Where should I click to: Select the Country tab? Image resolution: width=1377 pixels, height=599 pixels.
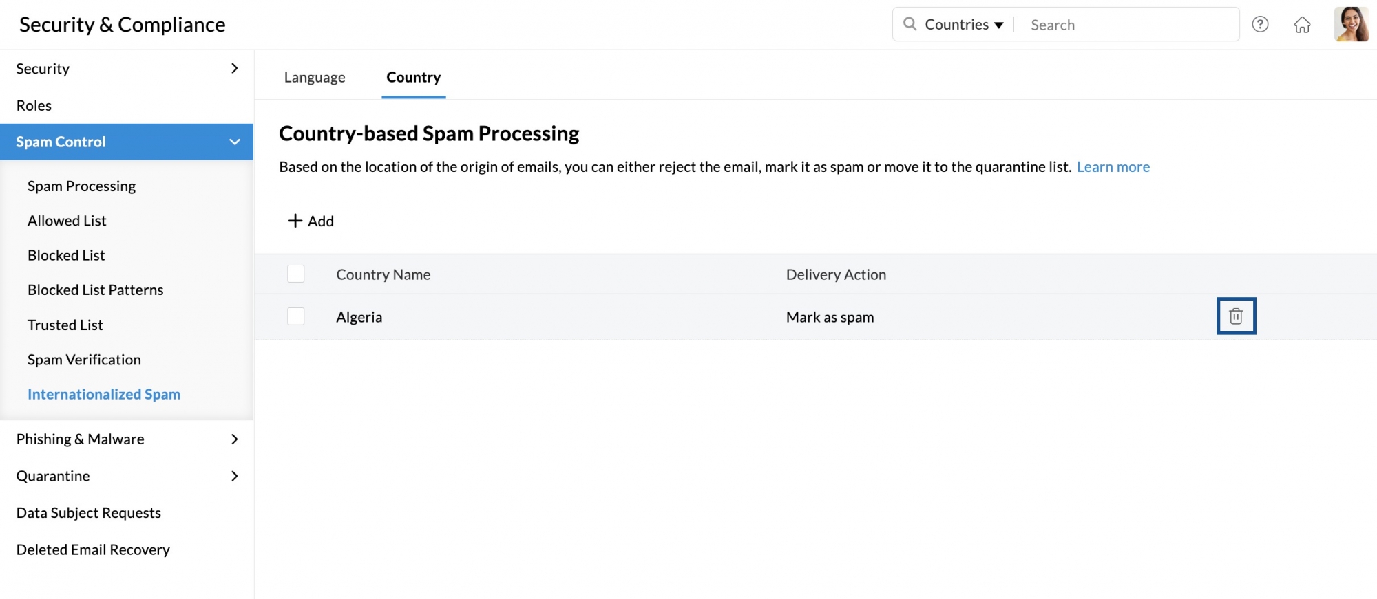click(413, 77)
